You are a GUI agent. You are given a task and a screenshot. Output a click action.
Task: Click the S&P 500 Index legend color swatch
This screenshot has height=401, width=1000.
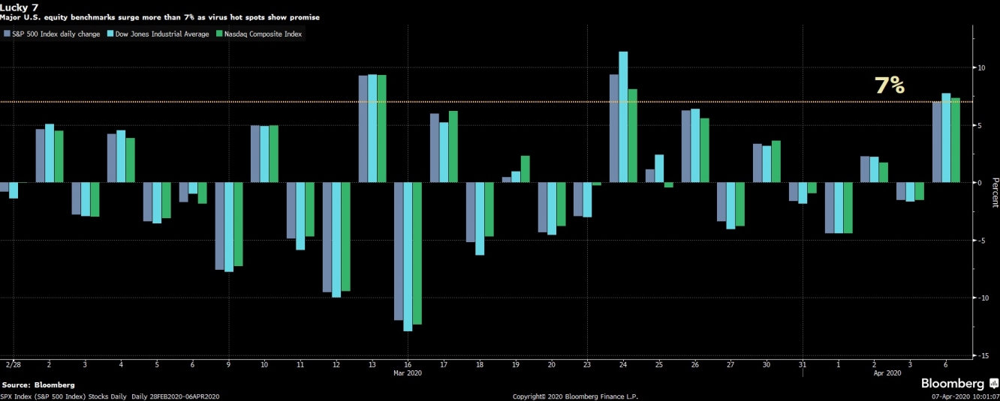[7, 34]
